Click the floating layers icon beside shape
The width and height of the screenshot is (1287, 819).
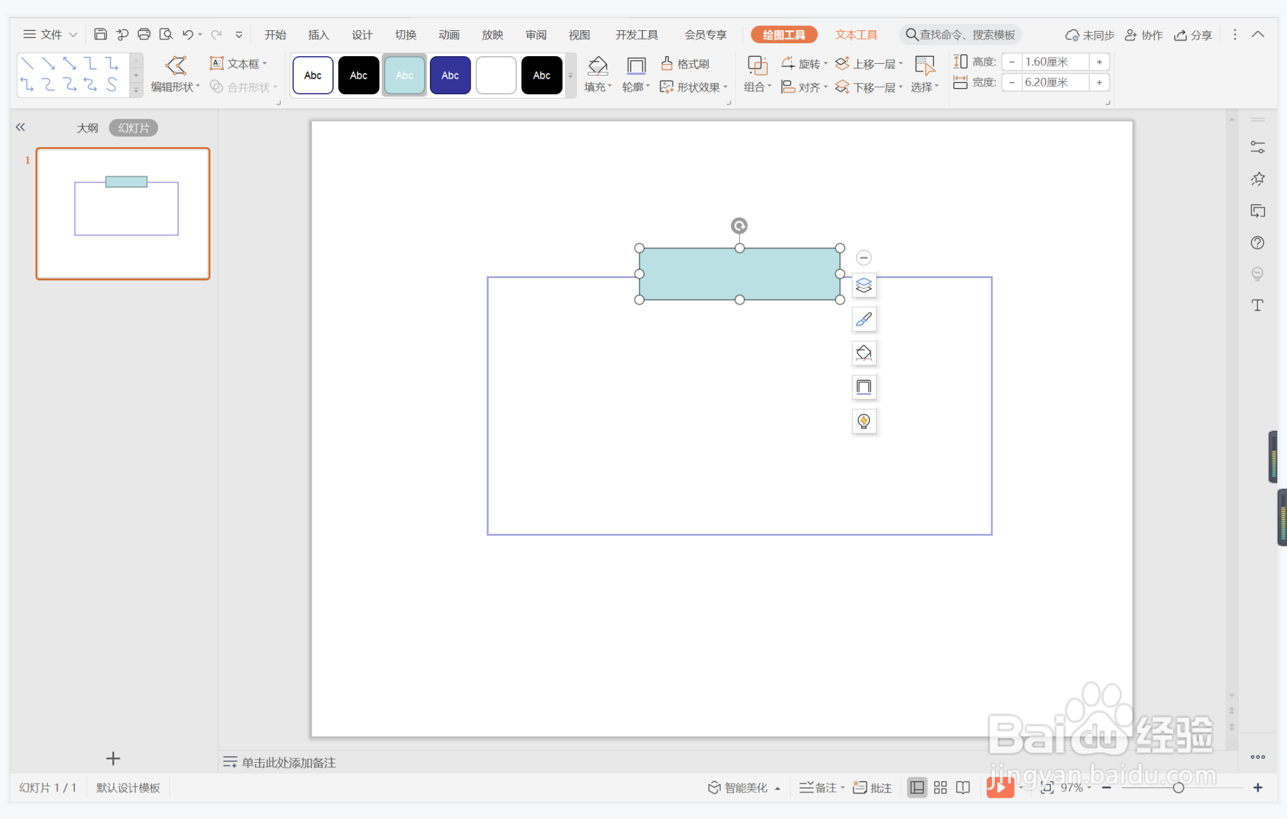click(x=864, y=285)
